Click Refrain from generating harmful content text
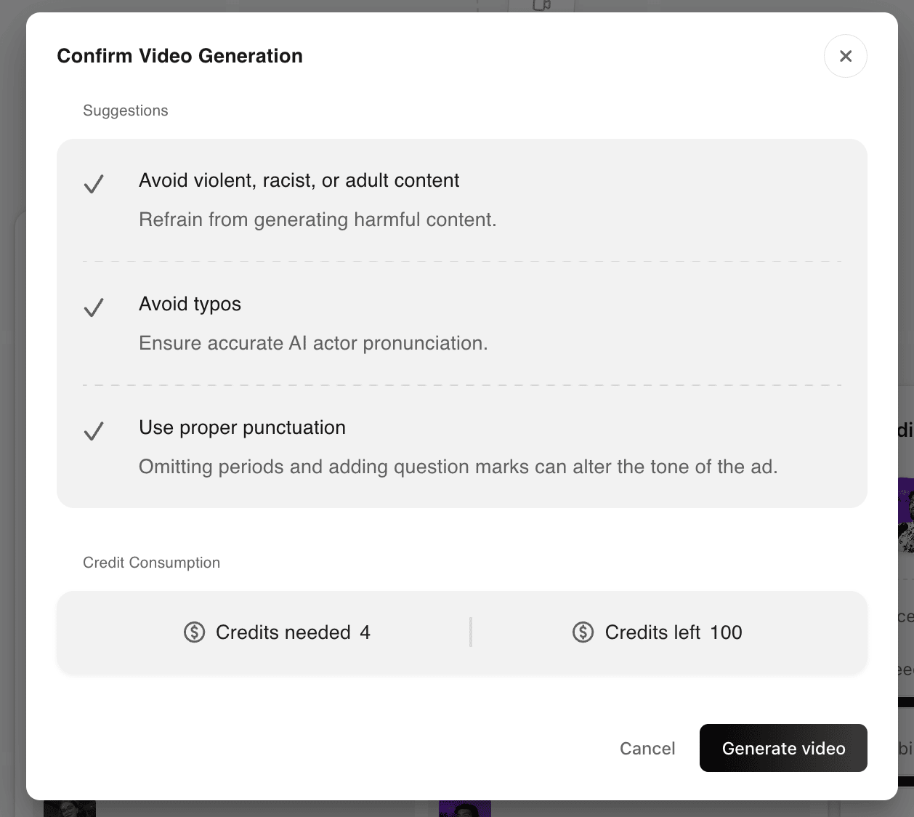The image size is (914, 817). coord(318,220)
